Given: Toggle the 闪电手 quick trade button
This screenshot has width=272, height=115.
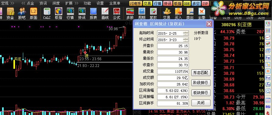Looking at the screenshot, I should coord(135,3).
